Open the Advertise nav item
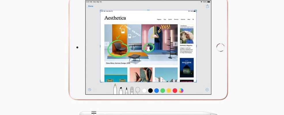The height and width of the screenshot is (115, 284). point(183,19)
